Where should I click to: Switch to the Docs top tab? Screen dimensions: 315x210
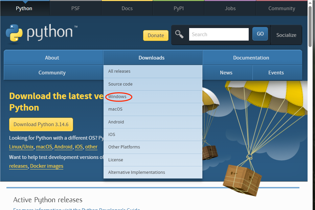pos(127,8)
